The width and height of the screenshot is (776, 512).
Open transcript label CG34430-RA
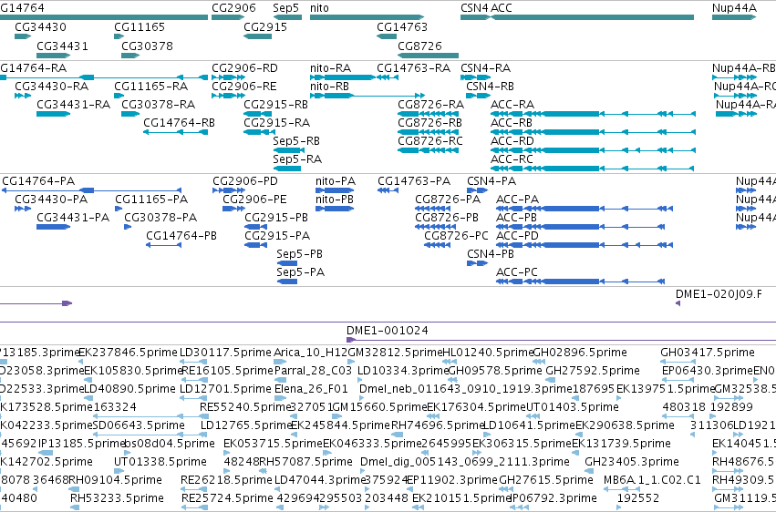click(51, 86)
